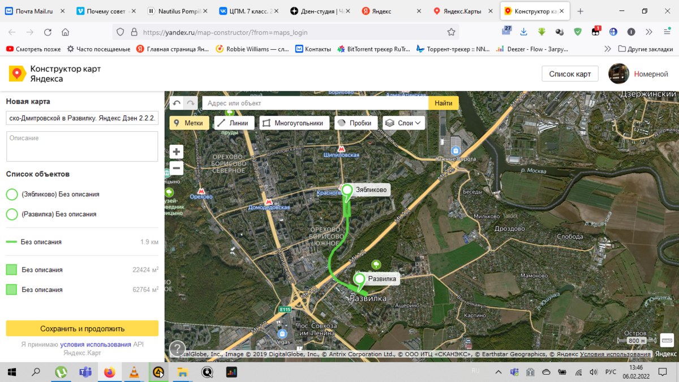This screenshot has width=679, height=382.
Task: Open the условия использования link
Action: click(x=96, y=344)
